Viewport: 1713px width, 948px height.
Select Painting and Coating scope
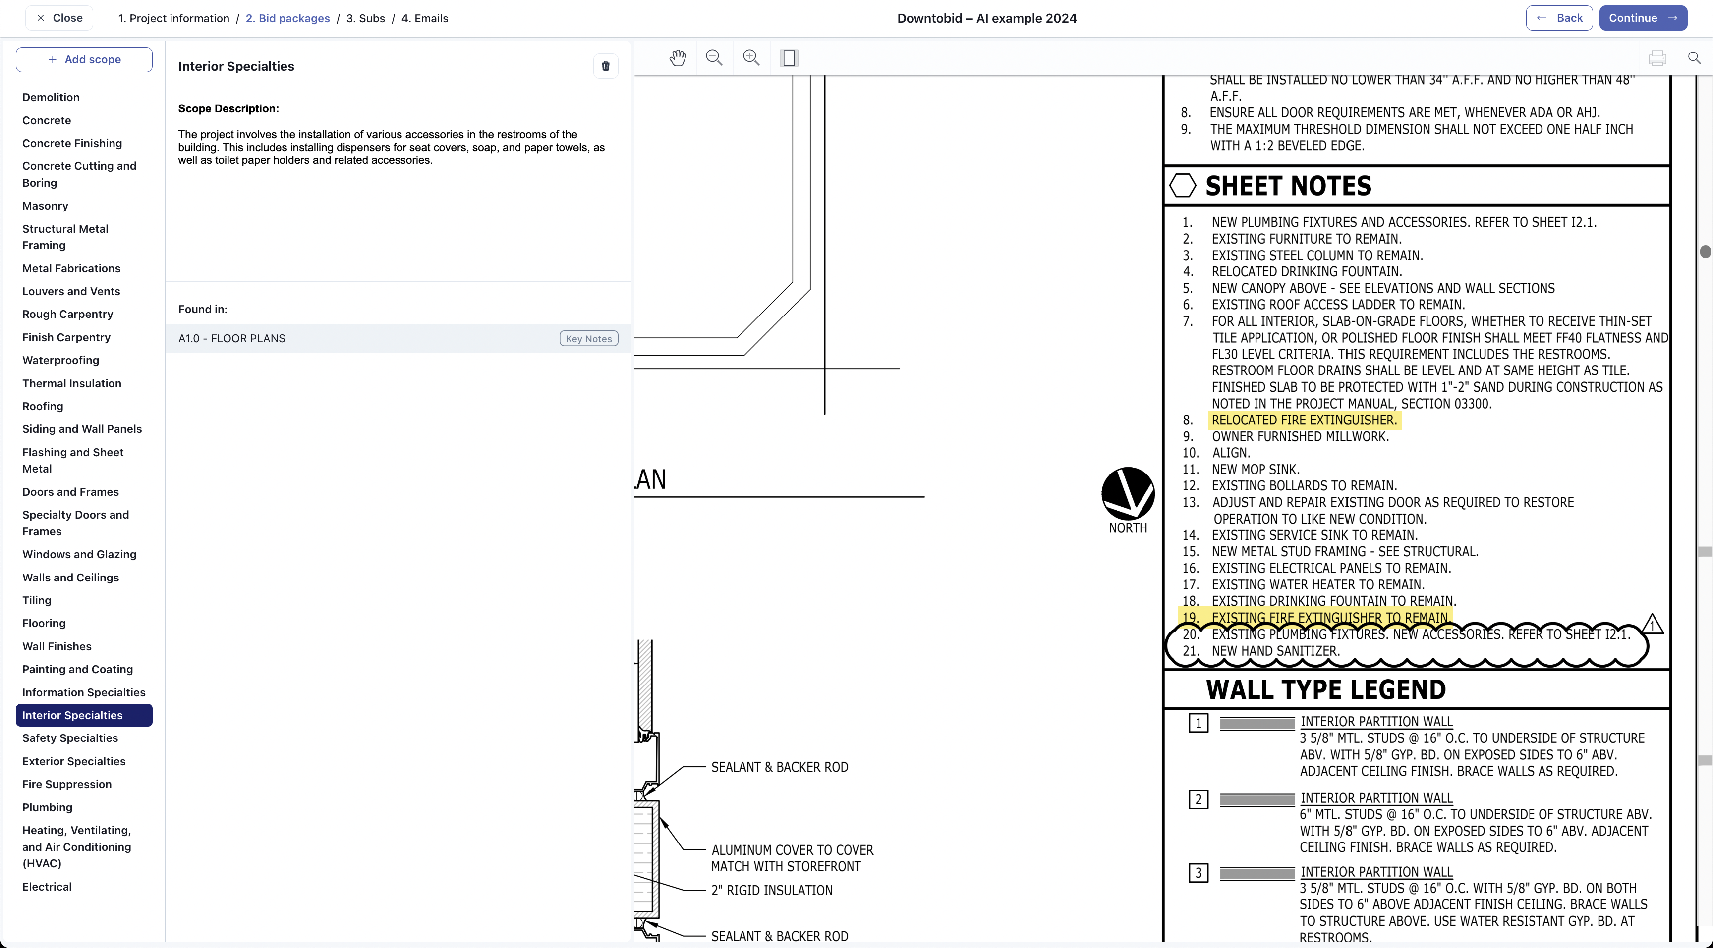(77, 669)
